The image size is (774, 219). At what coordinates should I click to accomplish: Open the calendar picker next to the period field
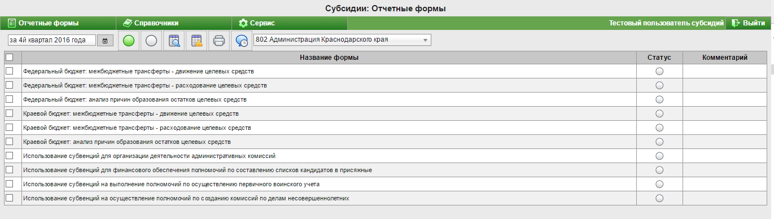[x=105, y=40]
